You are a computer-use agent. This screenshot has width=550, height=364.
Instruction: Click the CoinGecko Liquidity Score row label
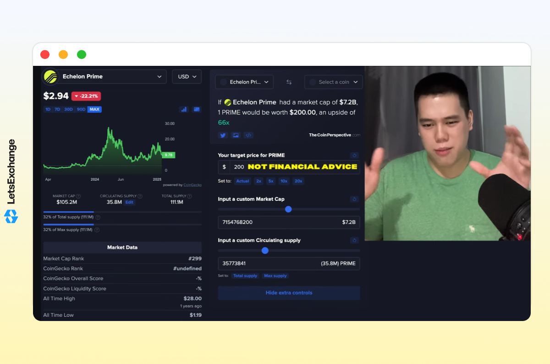point(75,289)
